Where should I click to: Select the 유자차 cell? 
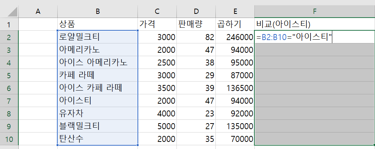point(97,113)
